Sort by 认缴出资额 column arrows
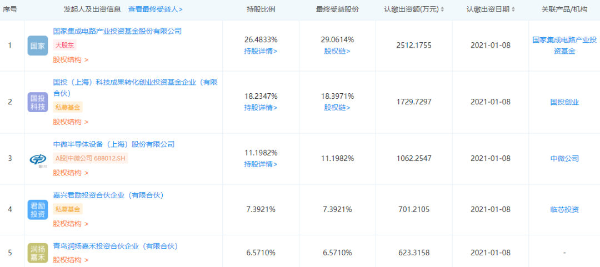The height and width of the screenshot is (267, 600). click(x=442, y=10)
